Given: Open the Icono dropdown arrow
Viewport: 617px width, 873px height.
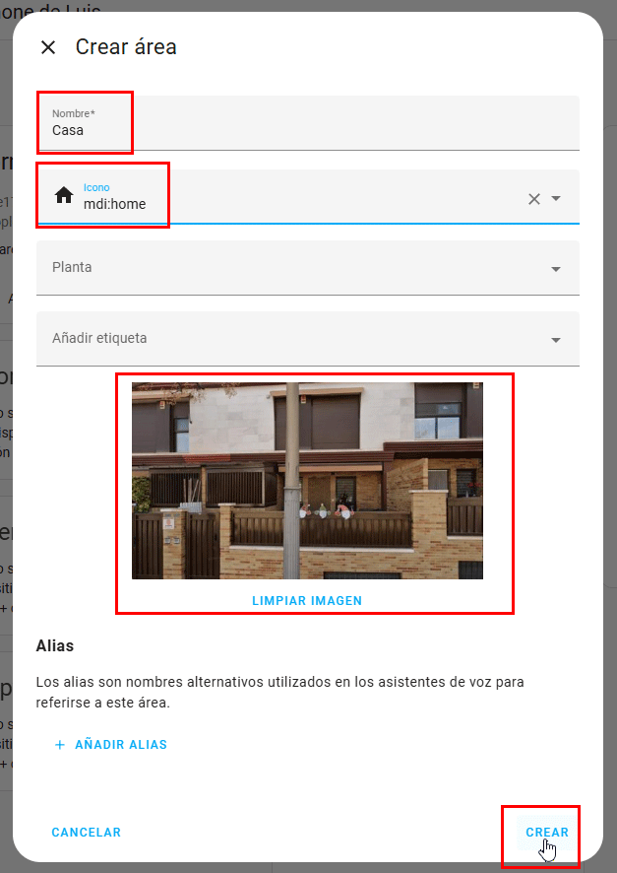Looking at the screenshot, I should pyautogui.click(x=556, y=199).
